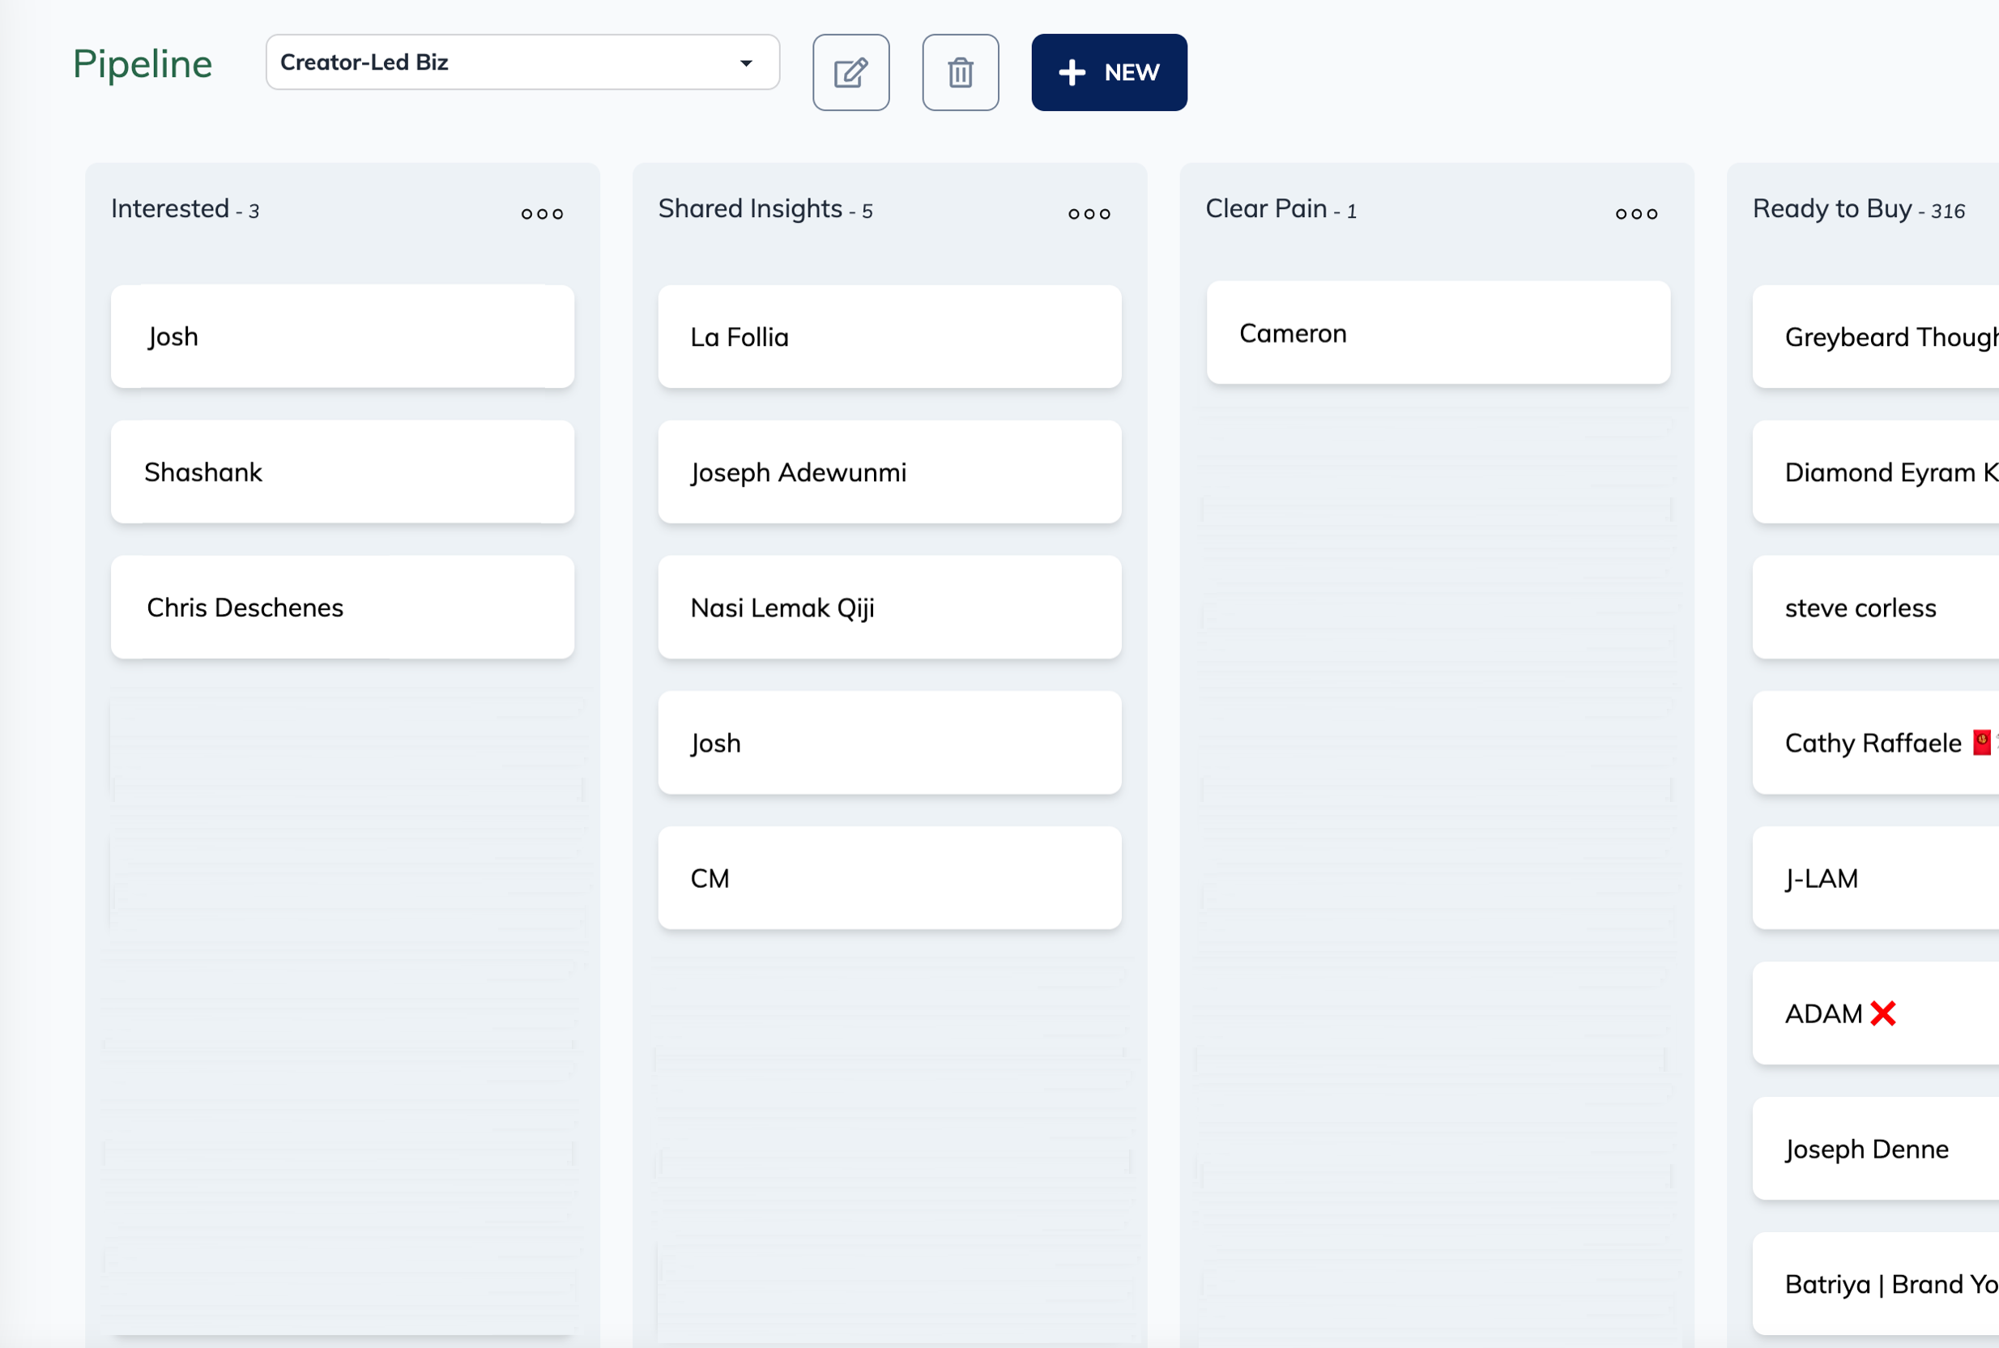Click the Joseph Denne card
This screenshot has height=1348, width=1999.
(x=1873, y=1149)
